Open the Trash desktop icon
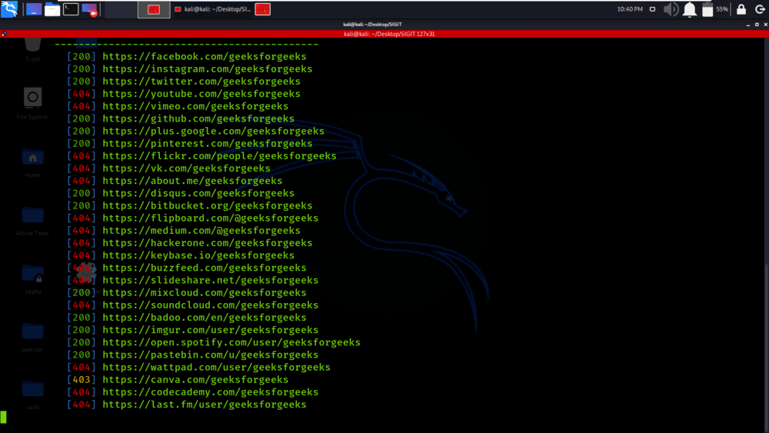The width and height of the screenshot is (769, 433). tap(32, 51)
